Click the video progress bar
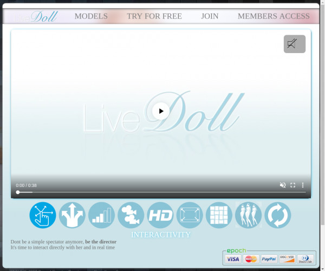 point(161,192)
